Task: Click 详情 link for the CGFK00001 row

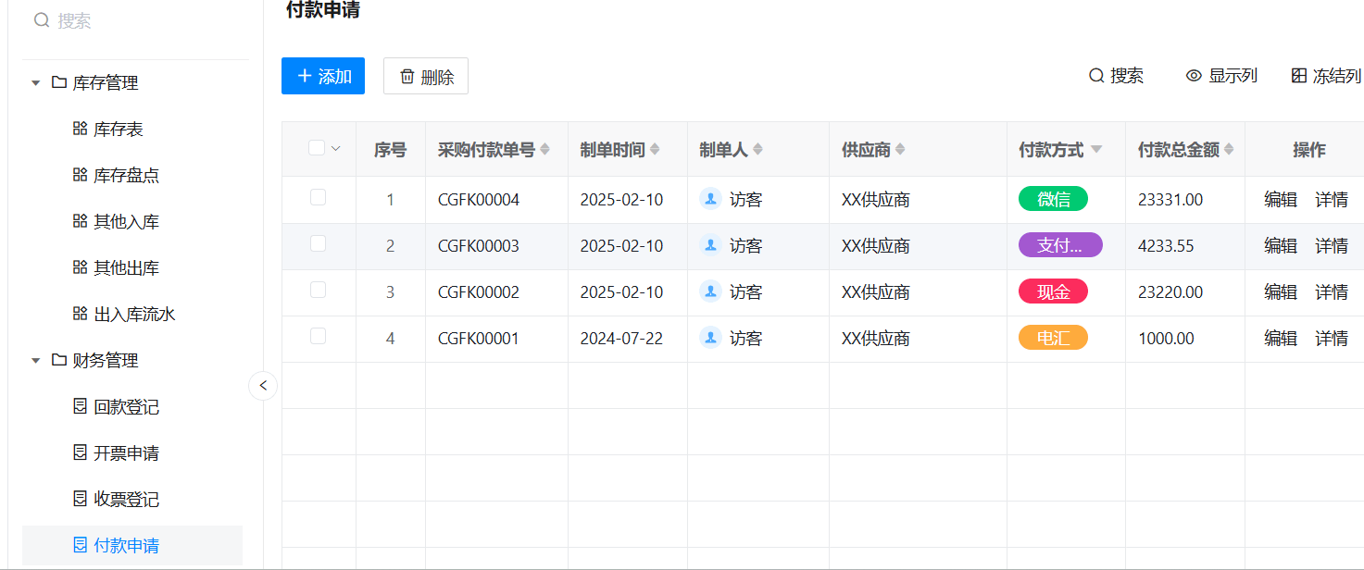Action: pos(1331,339)
